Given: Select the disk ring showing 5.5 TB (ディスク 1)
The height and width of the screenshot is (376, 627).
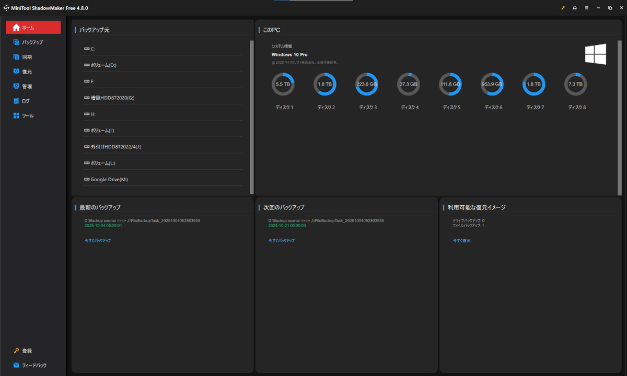Looking at the screenshot, I should point(283,84).
